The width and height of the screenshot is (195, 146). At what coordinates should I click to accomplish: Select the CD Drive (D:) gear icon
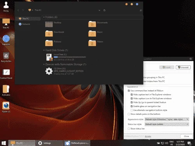coord(49,71)
